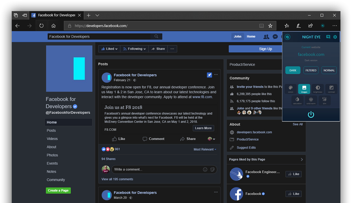
Task: Open Night Eye brightness adjustment
Action: coord(318,89)
